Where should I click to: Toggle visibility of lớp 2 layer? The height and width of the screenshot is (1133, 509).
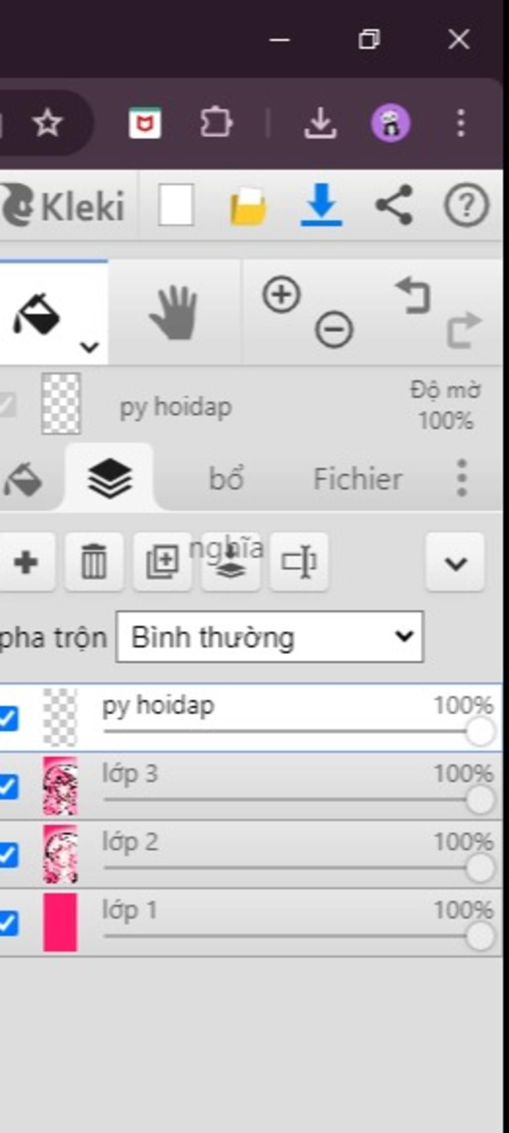(x=8, y=855)
